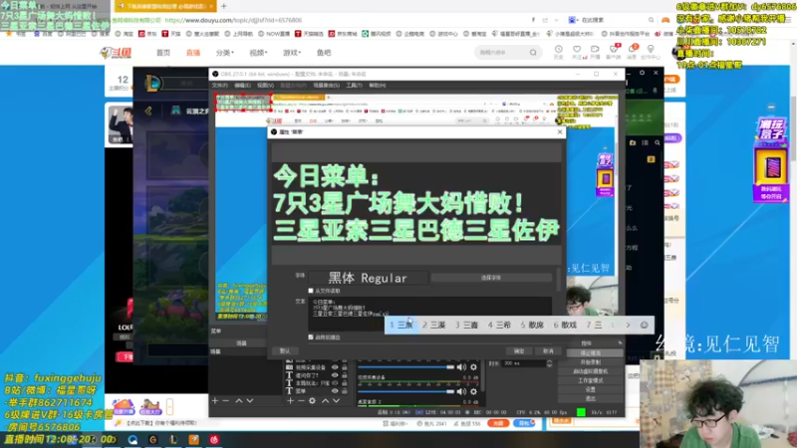The height and width of the screenshot is (448, 797).
Task: Mute the upper mixer channel speaker icon
Action: click(461, 366)
